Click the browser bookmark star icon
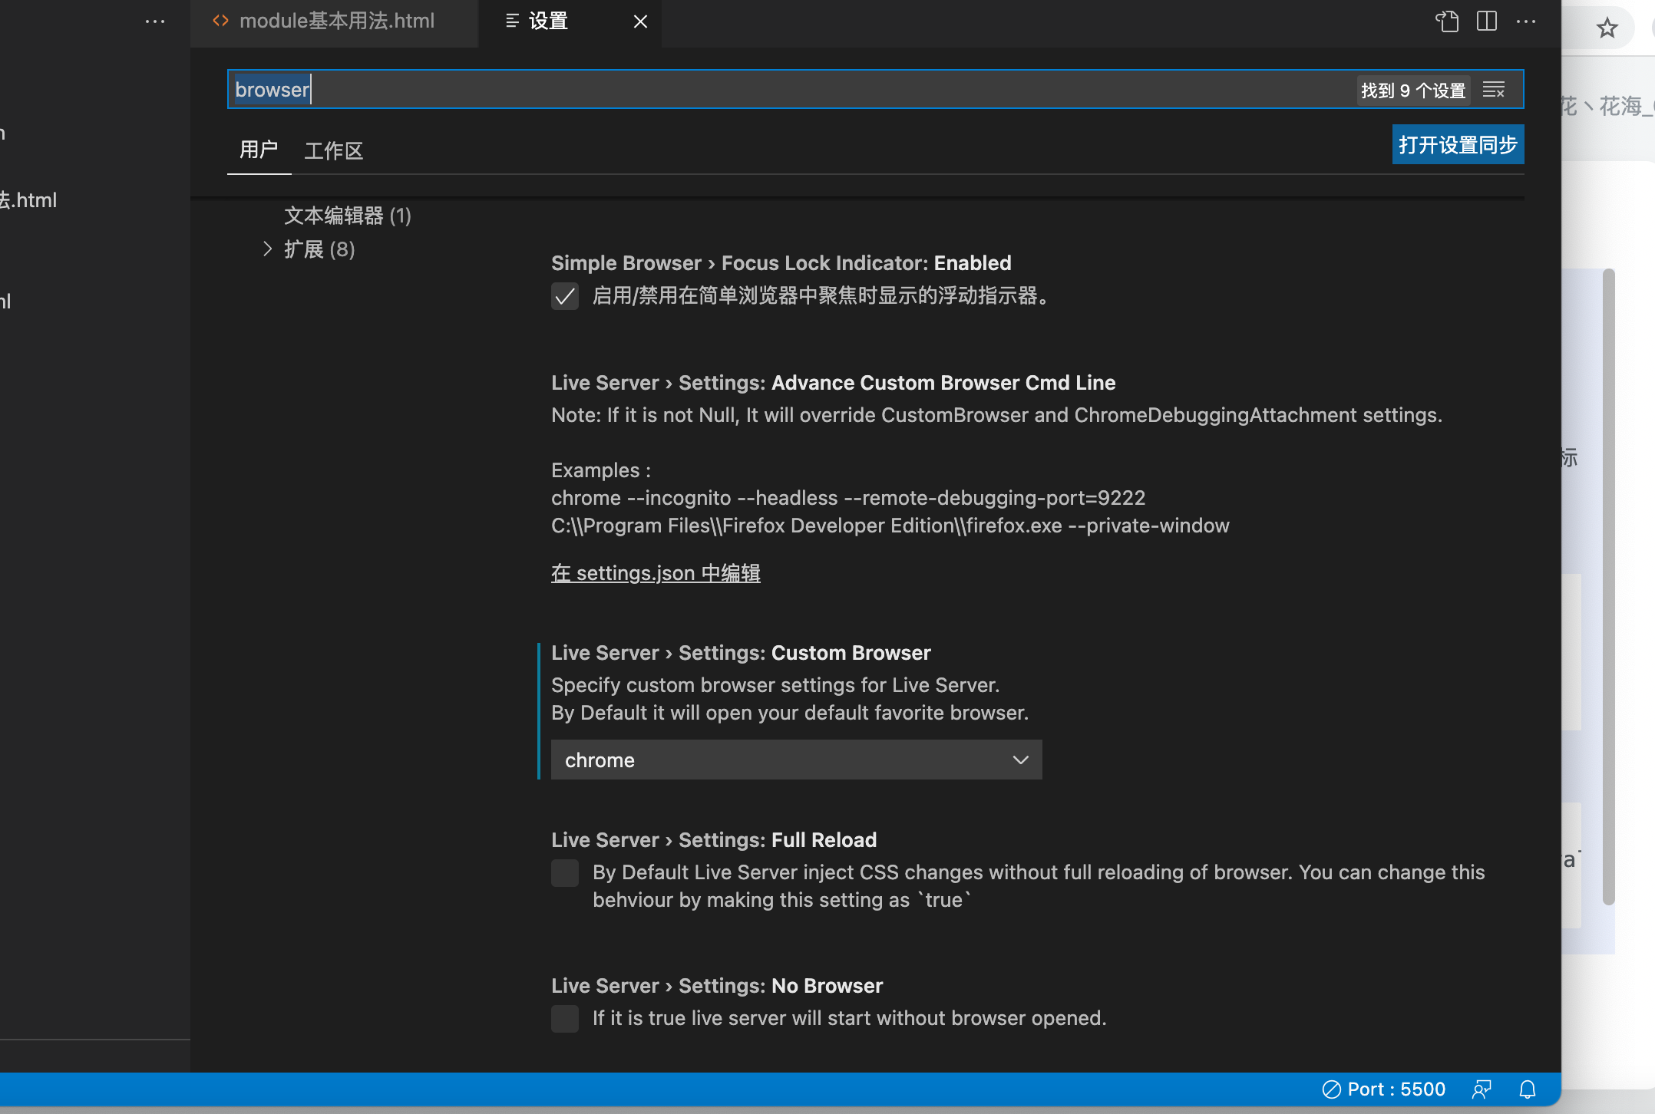 coord(1607,29)
